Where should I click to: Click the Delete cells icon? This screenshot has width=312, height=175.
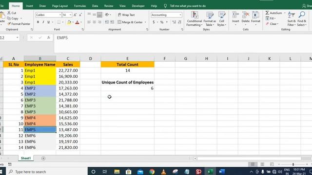tap(246, 15)
